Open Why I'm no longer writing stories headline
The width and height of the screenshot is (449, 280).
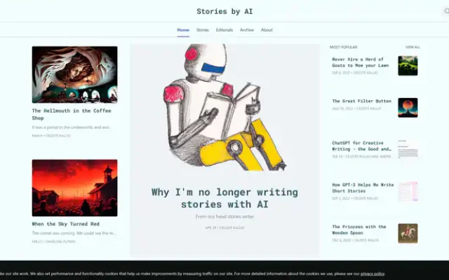(224, 198)
